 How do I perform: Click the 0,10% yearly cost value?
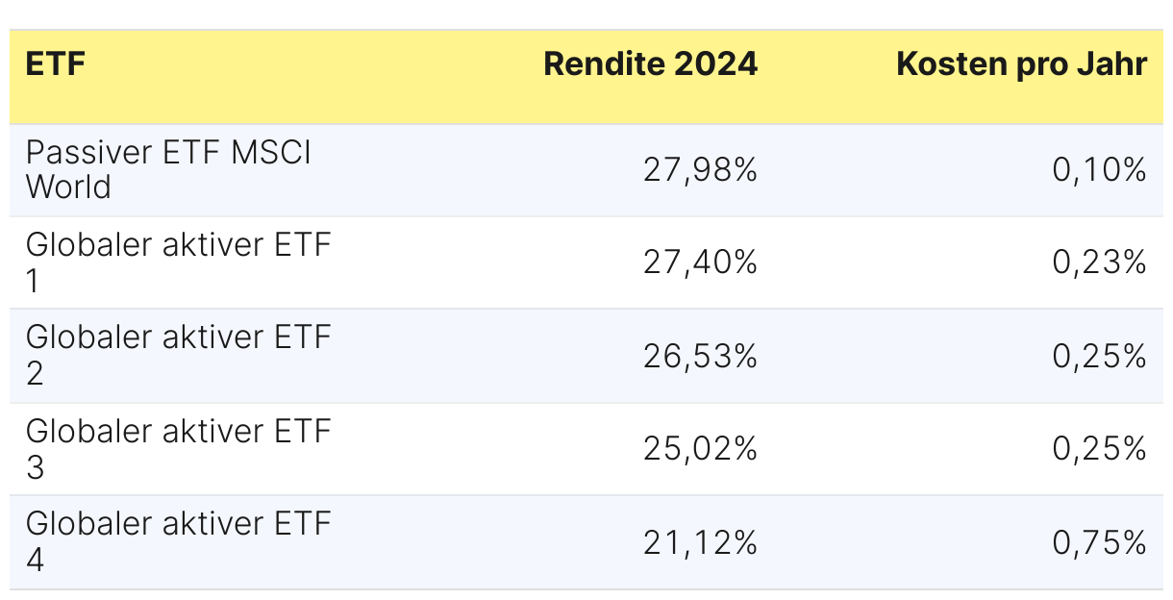point(1099,171)
